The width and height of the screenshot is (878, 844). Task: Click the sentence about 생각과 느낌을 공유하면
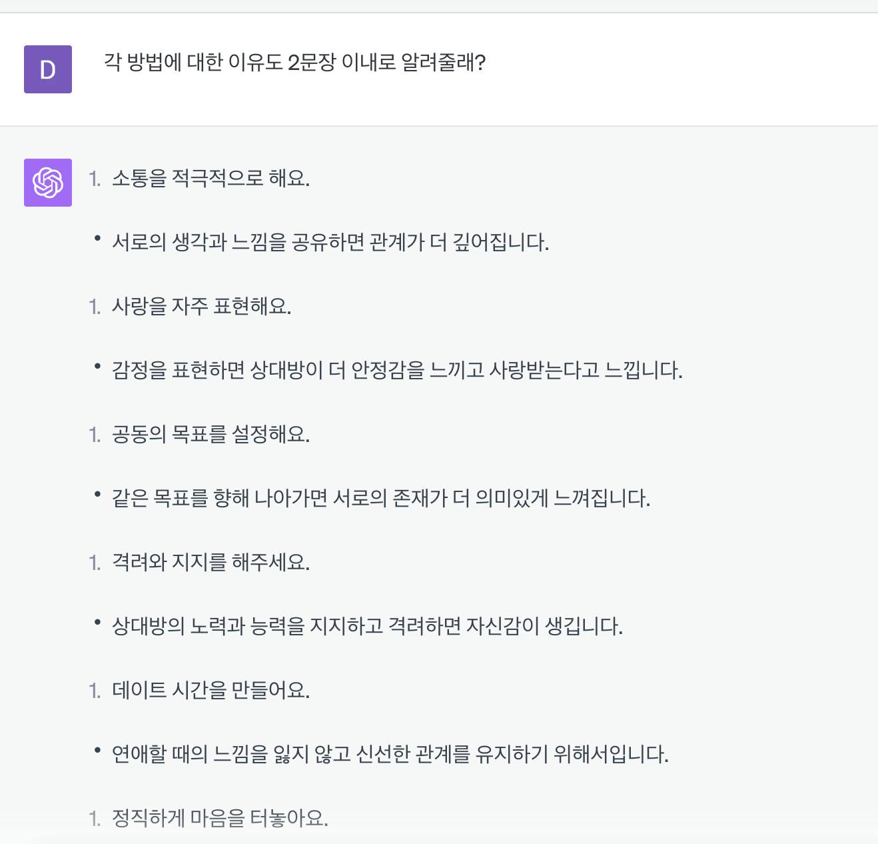click(330, 242)
